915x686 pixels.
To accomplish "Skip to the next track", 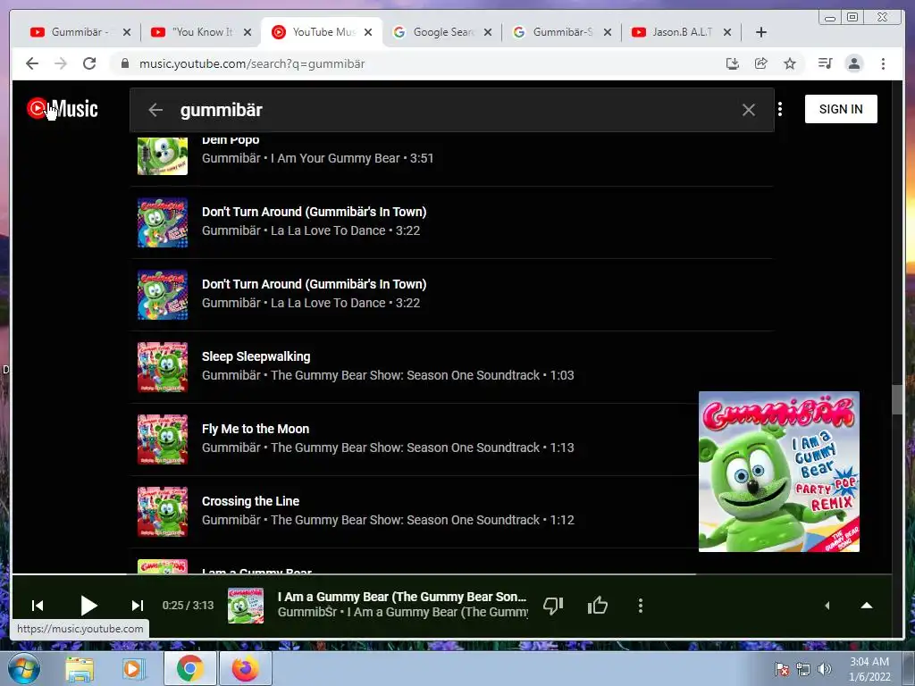I will [137, 606].
